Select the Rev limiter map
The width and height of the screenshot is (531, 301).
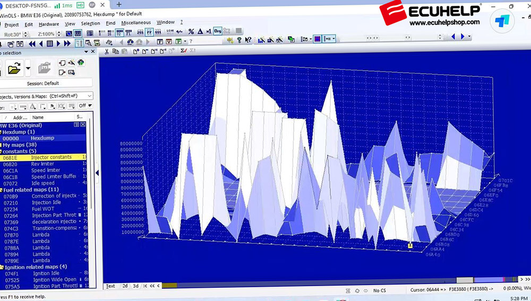coord(44,164)
